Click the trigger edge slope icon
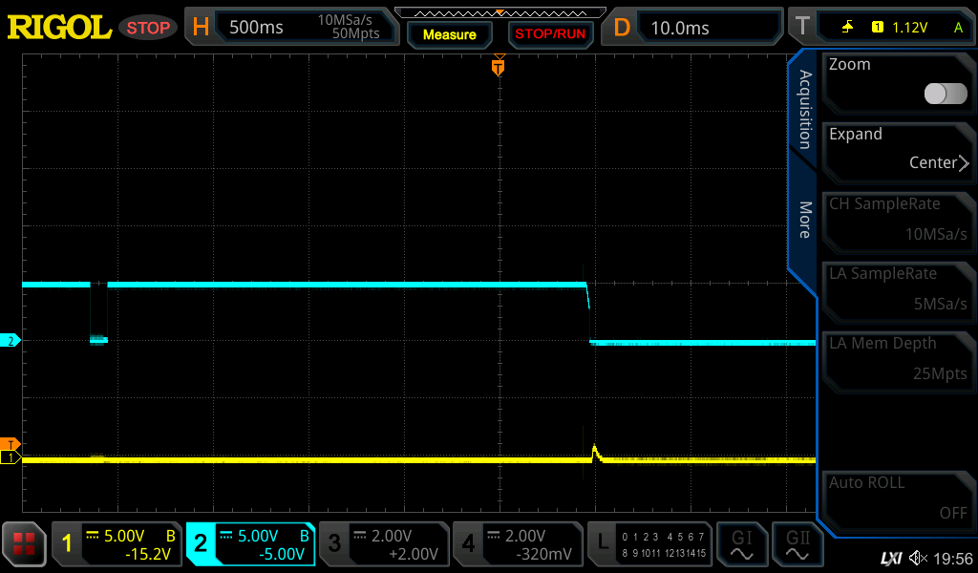978x573 pixels. point(847,27)
